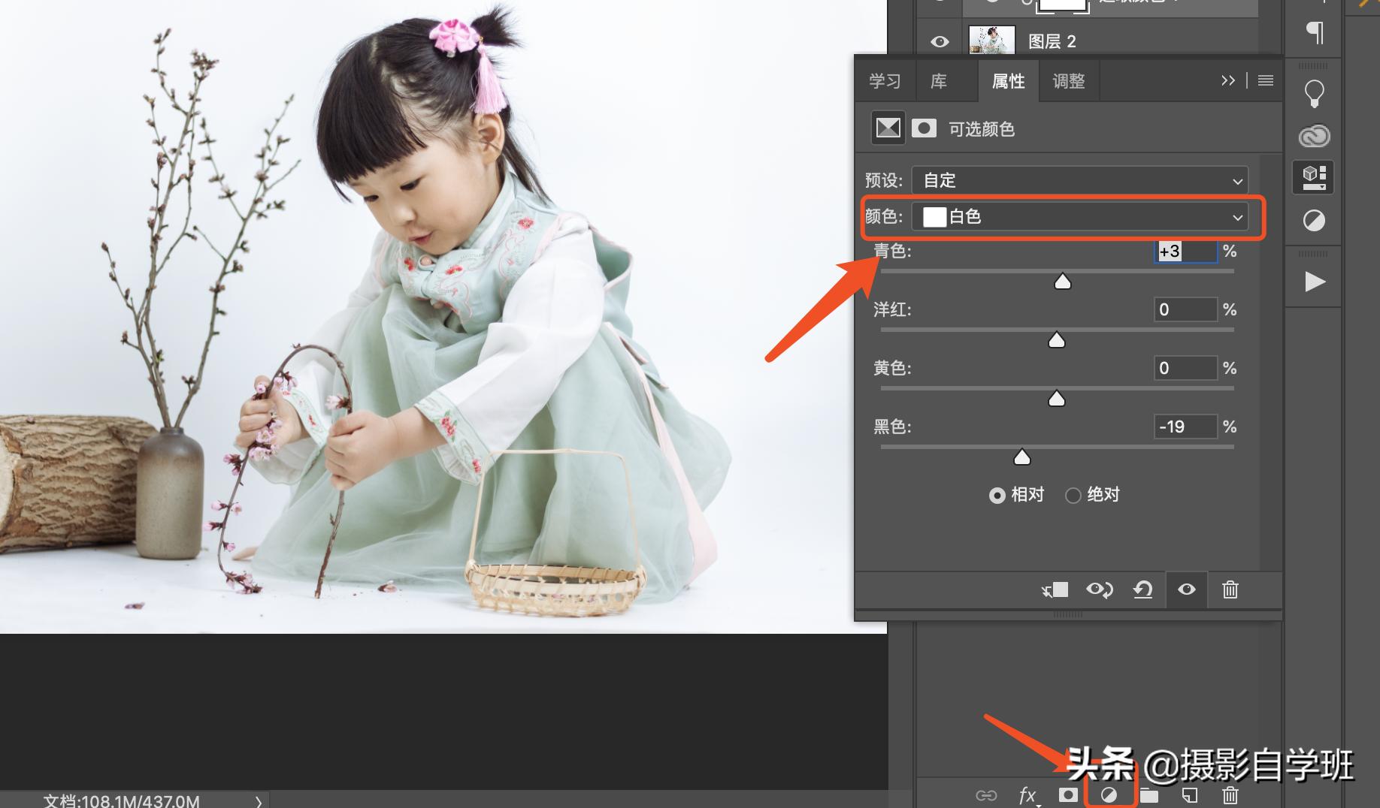Add layer mask at panel bottom
1380x808 pixels.
1067,794
